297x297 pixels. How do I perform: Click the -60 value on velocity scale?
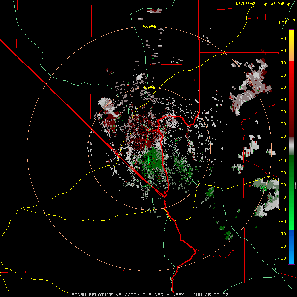coord(282,222)
